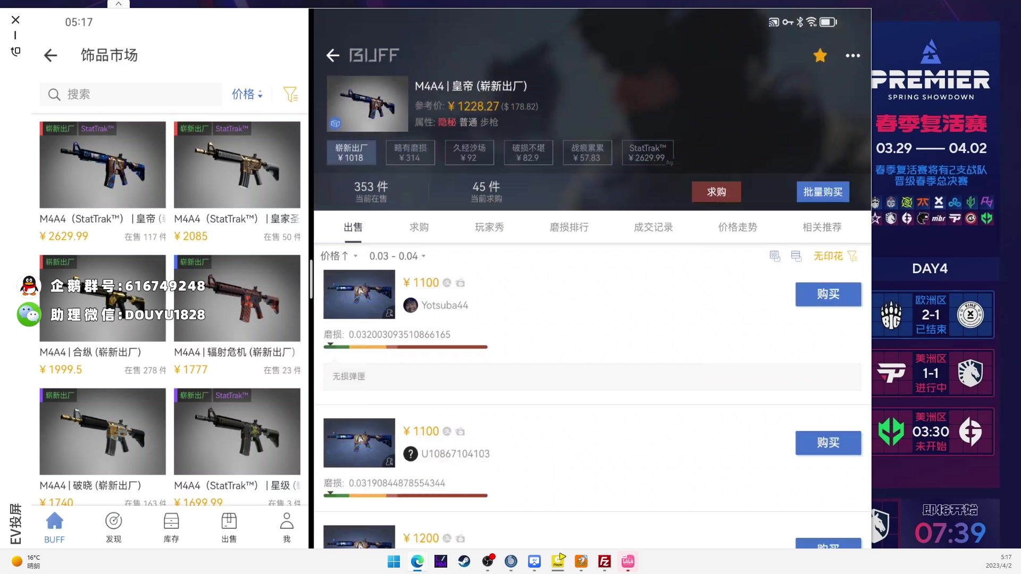Viewport: 1021px width, 574px height.
Task: Open Windows Start menu
Action: pyautogui.click(x=394, y=561)
